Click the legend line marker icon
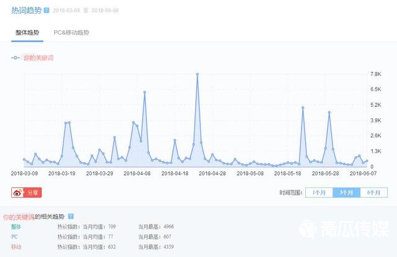The image size is (397, 257). point(16,58)
